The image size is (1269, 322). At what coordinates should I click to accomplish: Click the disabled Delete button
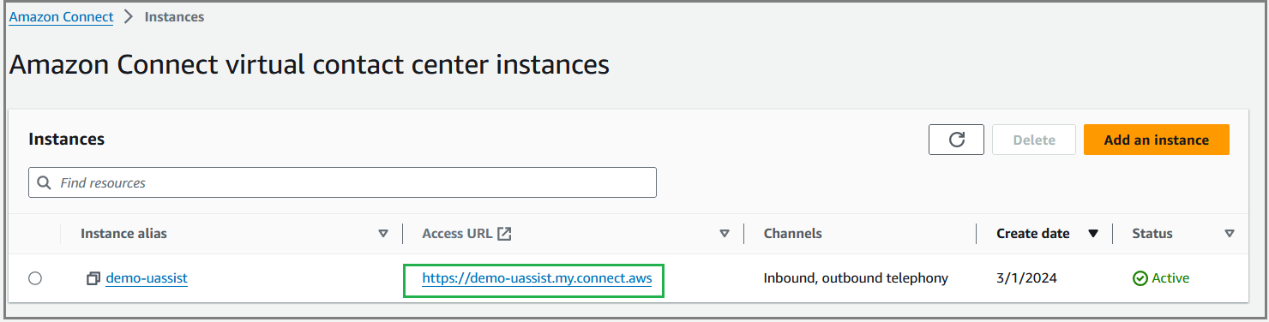pyautogui.click(x=1034, y=140)
